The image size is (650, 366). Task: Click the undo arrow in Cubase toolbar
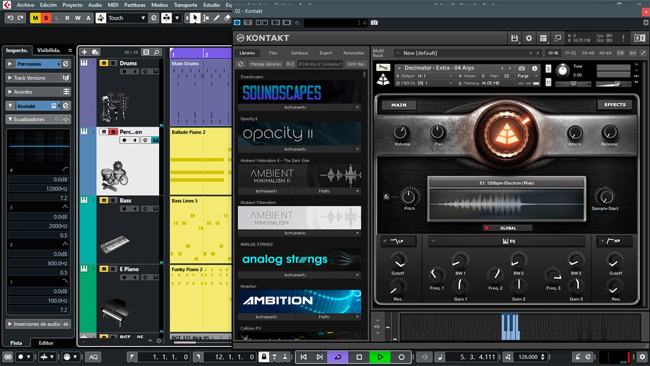click(10, 18)
